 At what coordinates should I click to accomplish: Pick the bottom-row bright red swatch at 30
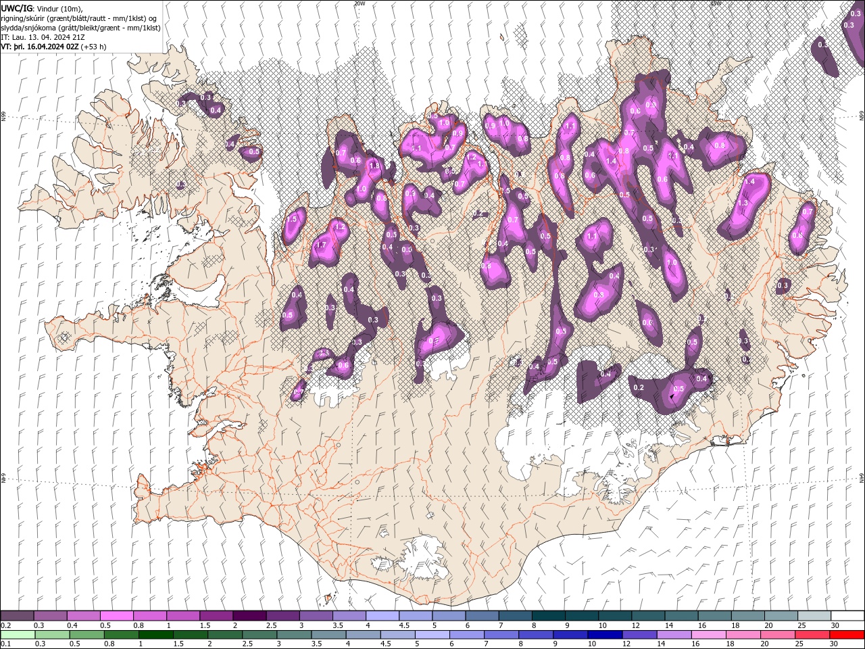(x=847, y=635)
